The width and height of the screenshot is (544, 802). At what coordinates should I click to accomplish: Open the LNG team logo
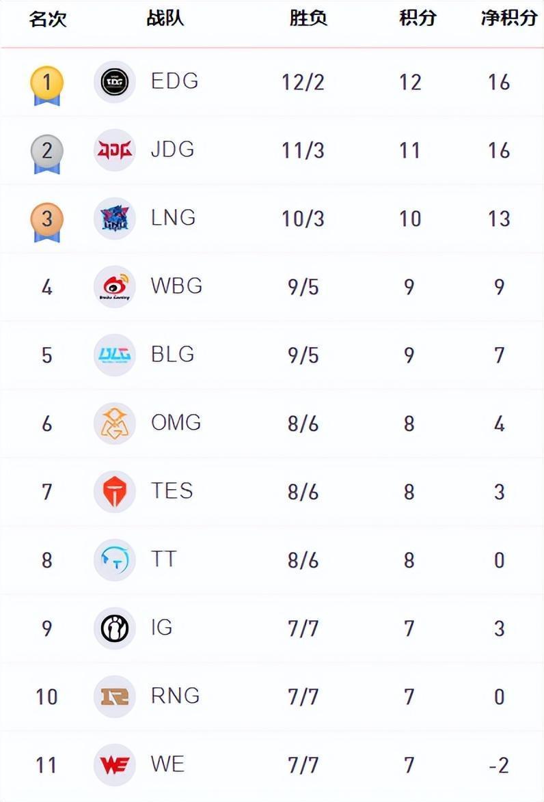[114, 219]
